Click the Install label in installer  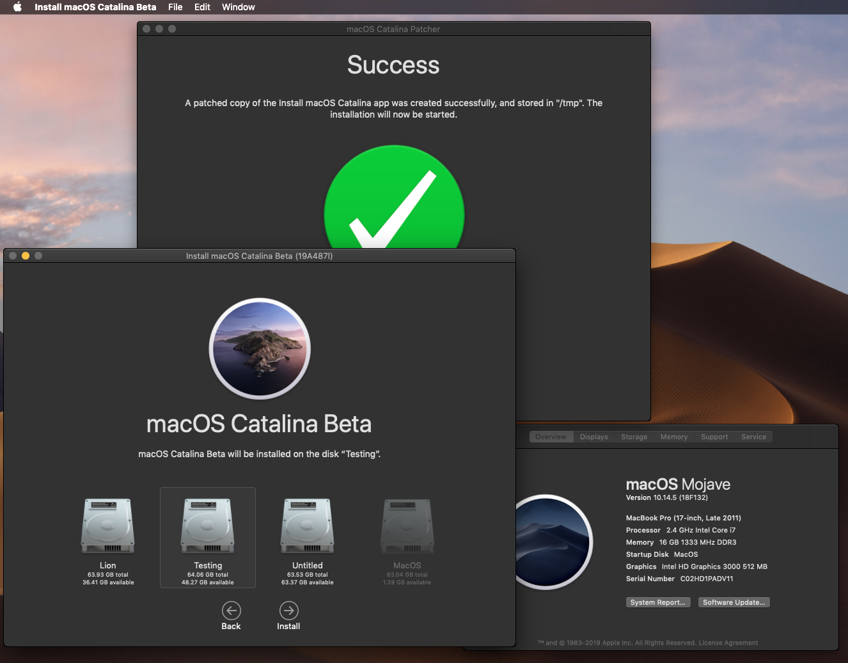[288, 627]
